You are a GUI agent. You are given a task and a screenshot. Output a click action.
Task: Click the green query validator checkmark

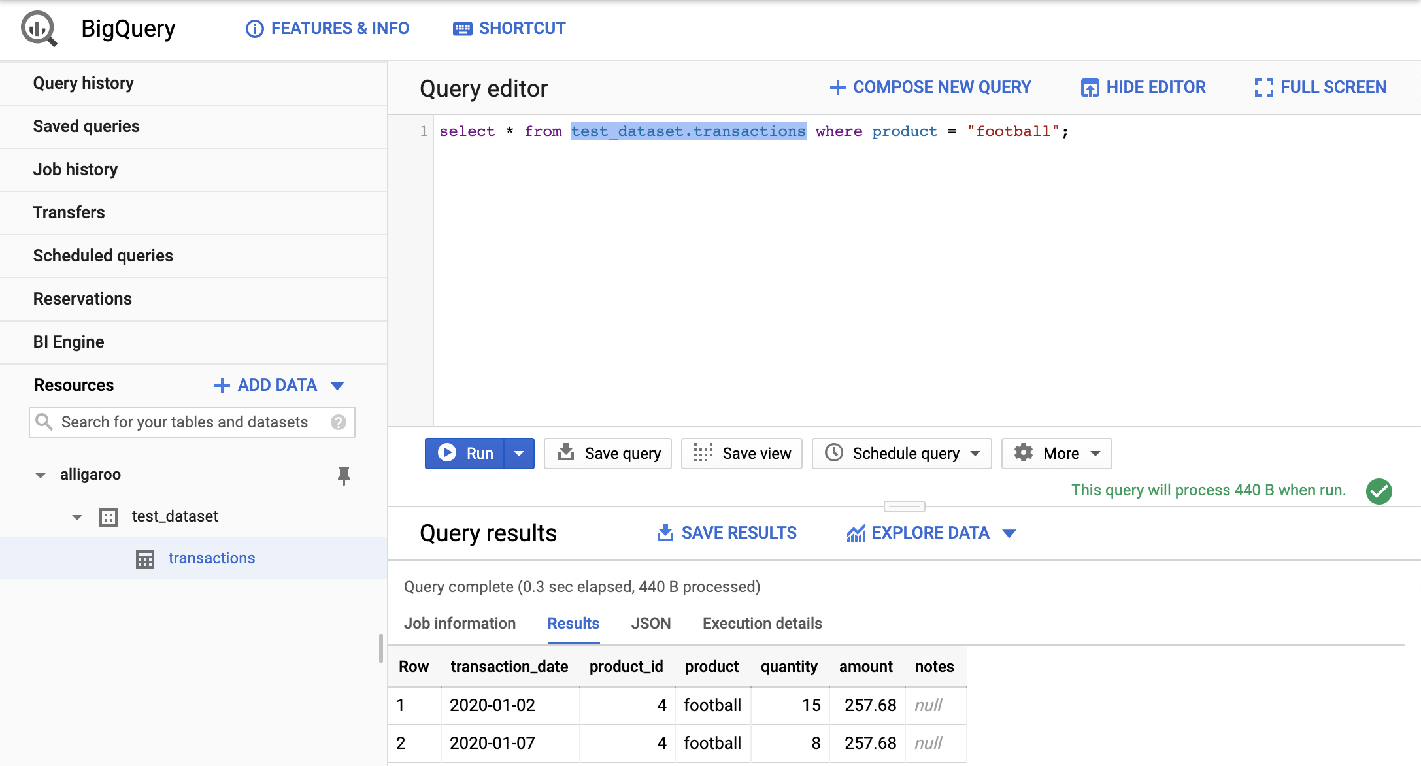(x=1379, y=491)
